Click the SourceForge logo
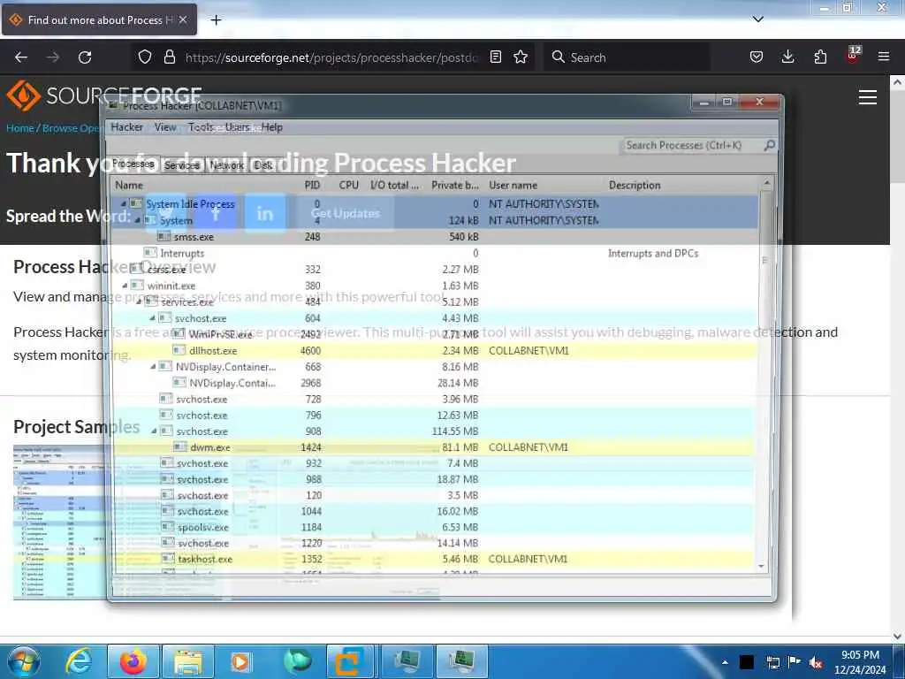This screenshot has width=905, height=679. [x=104, y=95]
